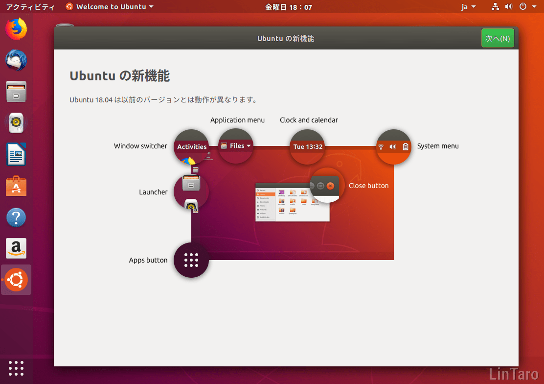Launch Thunderbird mail from the dock
544x384 pixels.
(16, 60)
